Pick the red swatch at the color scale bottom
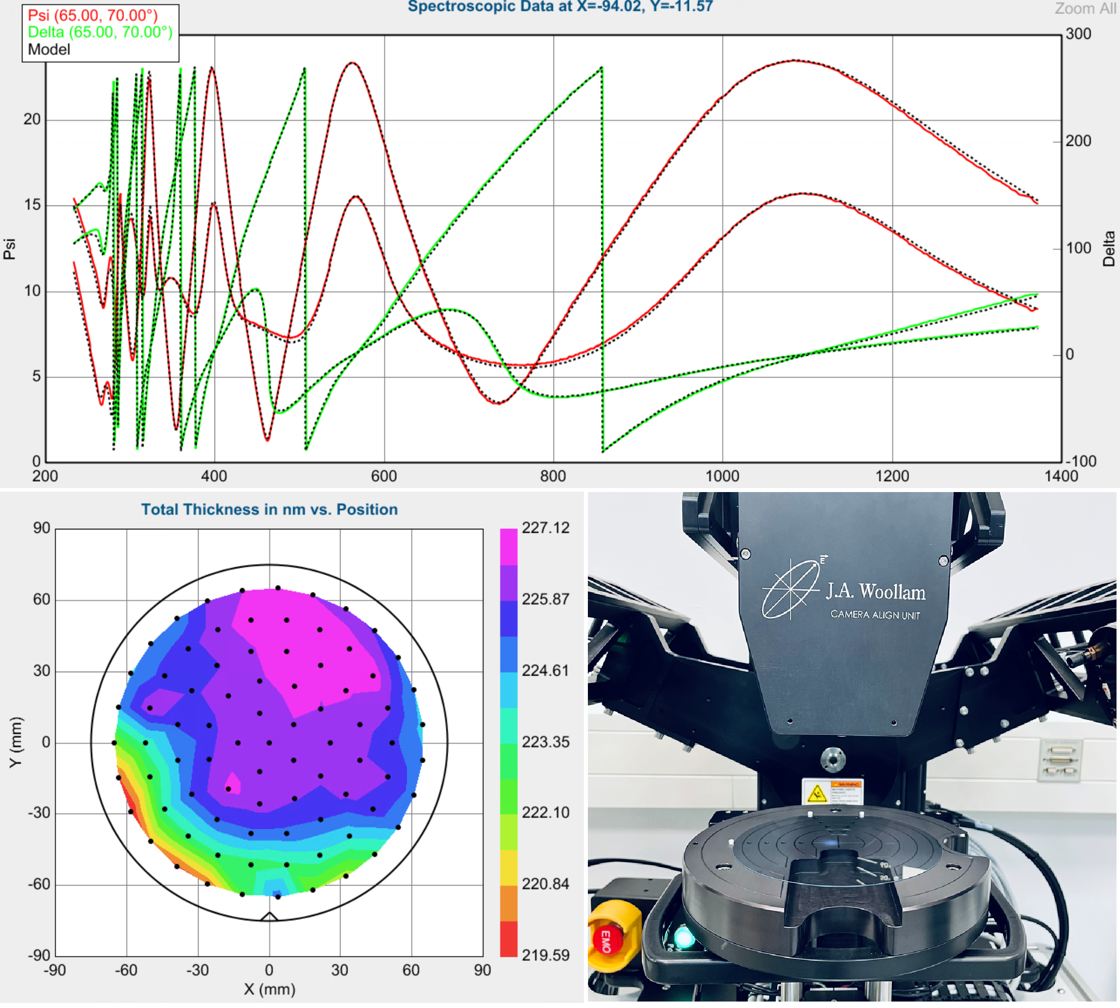The height and width of the screenshot is (1008, 1120). pyautogui.click(x=508, y=939)
